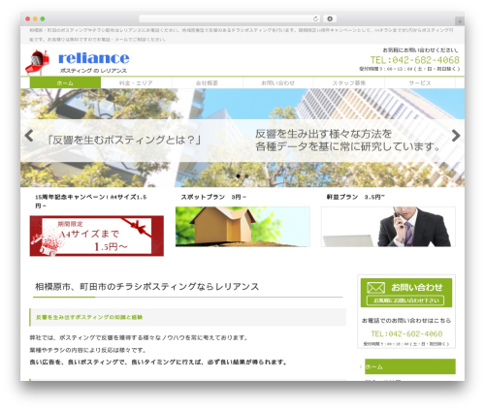Open the 15周年記念キャンペーン heading link
485x410 pixels.
click(91, 202)
